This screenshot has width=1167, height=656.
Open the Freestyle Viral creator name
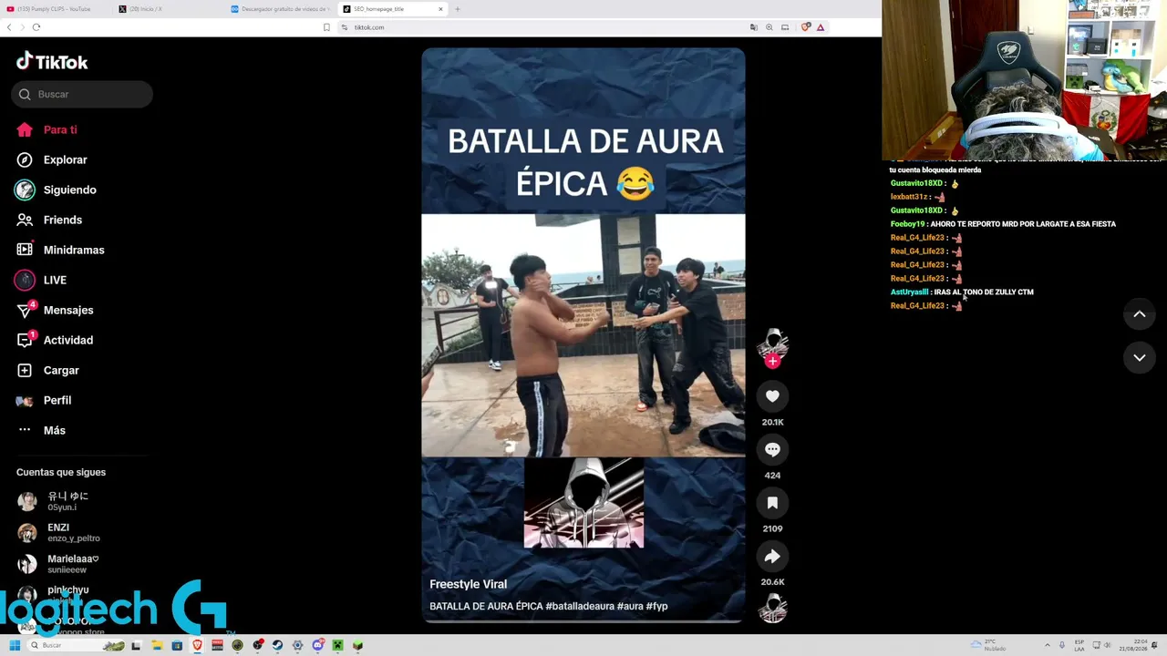click(x=468, y=584)
